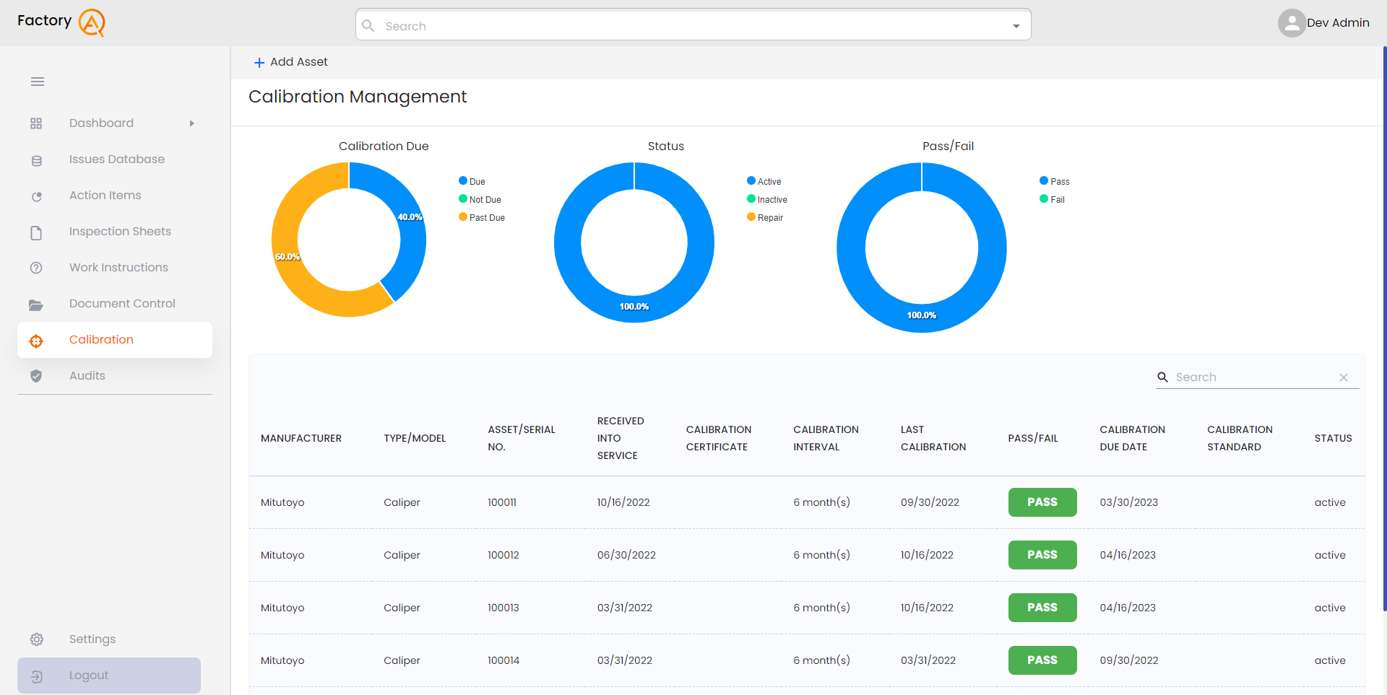Click the page vertical scrollbar
The height and width of the screenshot is (695, 1387).
tap(1384, 329)
